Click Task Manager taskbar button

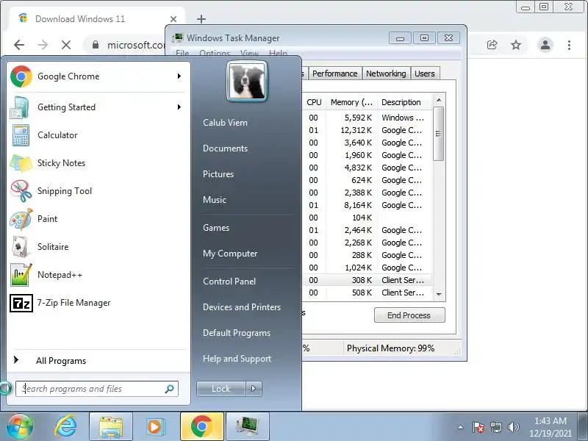coord(248,427)
